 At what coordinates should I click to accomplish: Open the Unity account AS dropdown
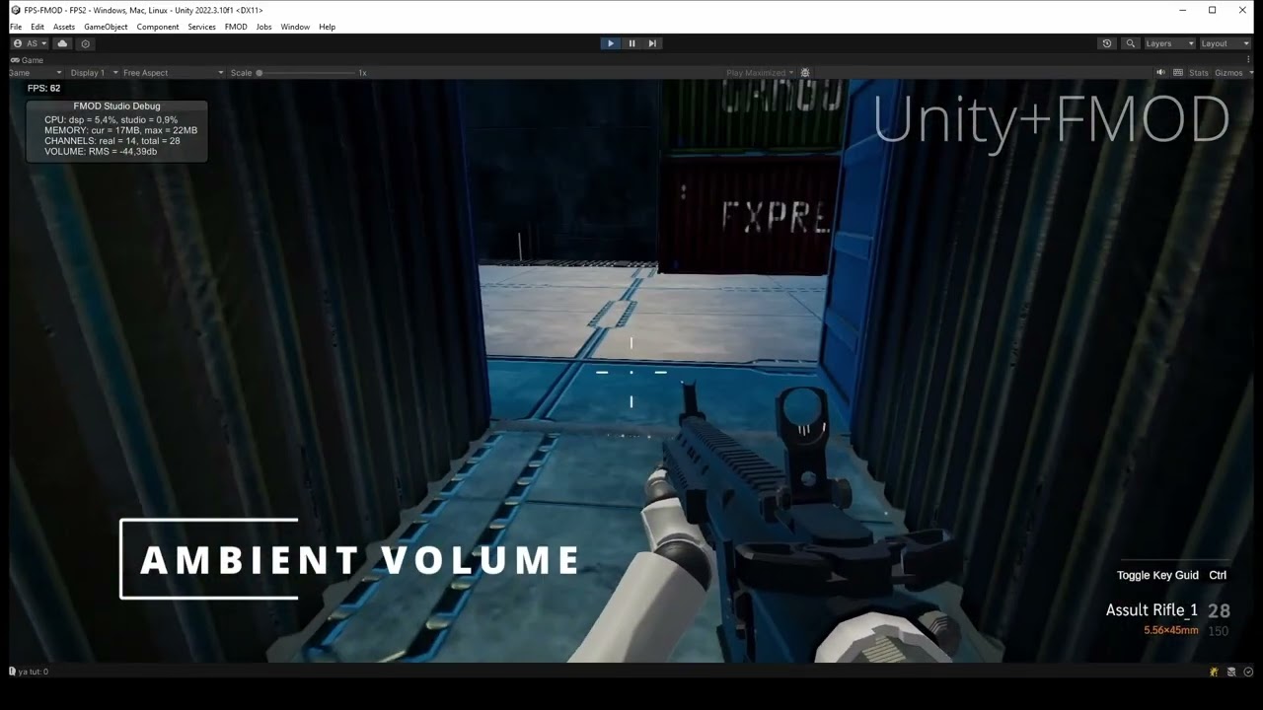tap(31, 43)
